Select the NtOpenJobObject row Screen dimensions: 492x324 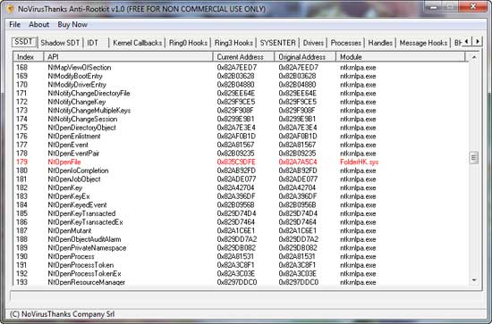[x=241, y=179]
